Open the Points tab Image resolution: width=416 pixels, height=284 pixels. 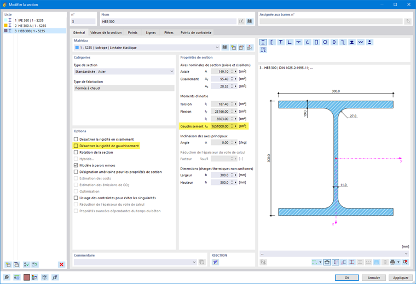tap(132, 32)
